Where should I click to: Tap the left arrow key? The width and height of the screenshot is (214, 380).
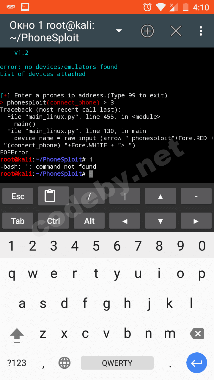pyautogui.click(x=125, y=221)
